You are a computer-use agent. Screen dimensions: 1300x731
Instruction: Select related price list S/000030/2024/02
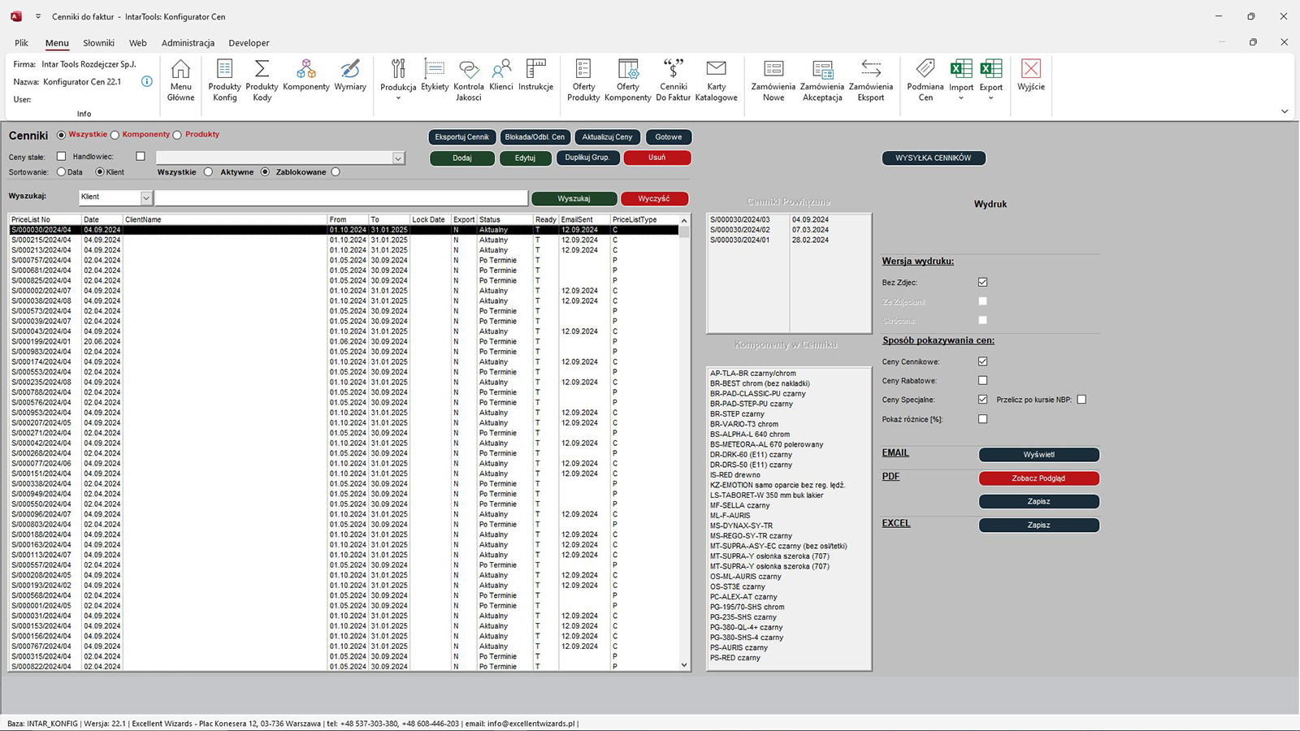click(x=789, y=230)
